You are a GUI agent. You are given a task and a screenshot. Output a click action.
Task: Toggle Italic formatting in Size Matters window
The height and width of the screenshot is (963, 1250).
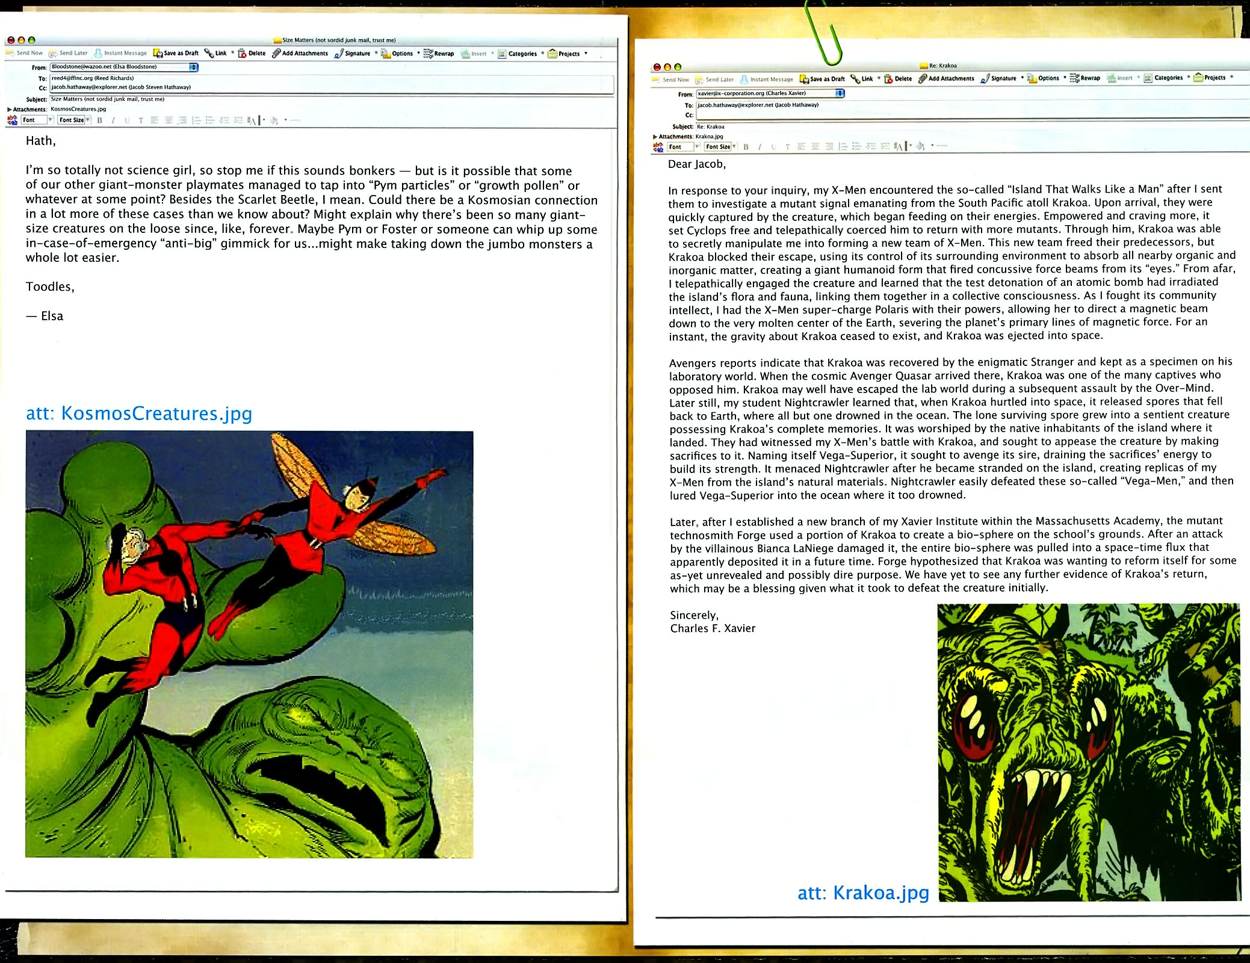113,120
